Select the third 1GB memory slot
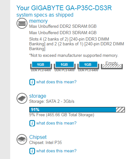 point(88,66)
